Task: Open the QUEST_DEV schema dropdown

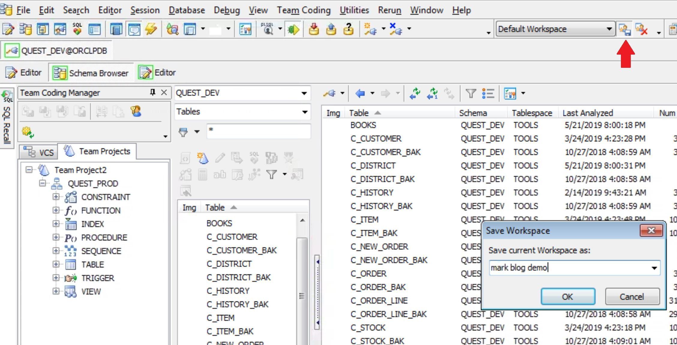Action: tap(304, 93)
